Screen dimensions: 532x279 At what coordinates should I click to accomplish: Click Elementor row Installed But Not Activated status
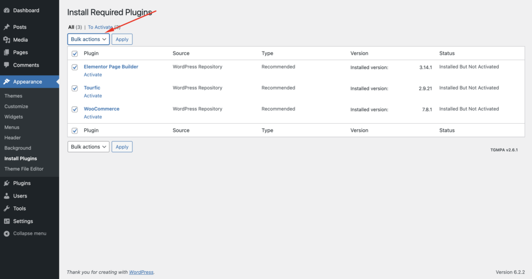[x=469, y=67]
